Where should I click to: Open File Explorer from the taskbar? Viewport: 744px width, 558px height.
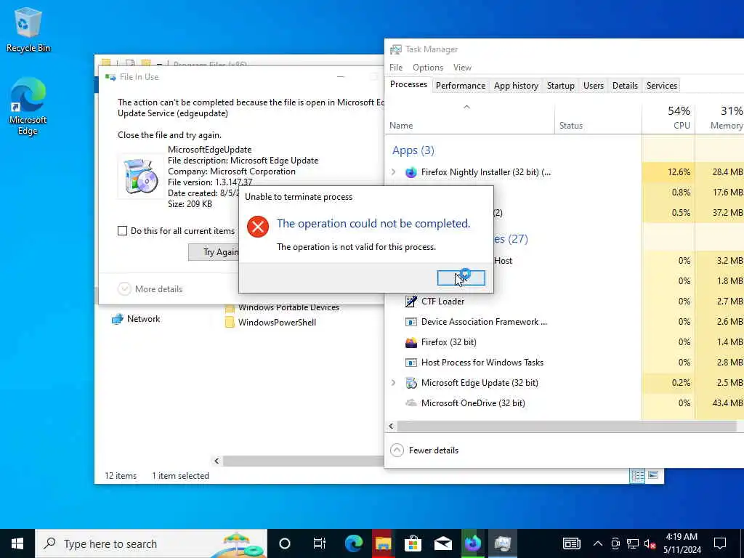pyautogui.click(x=383, y=543)
